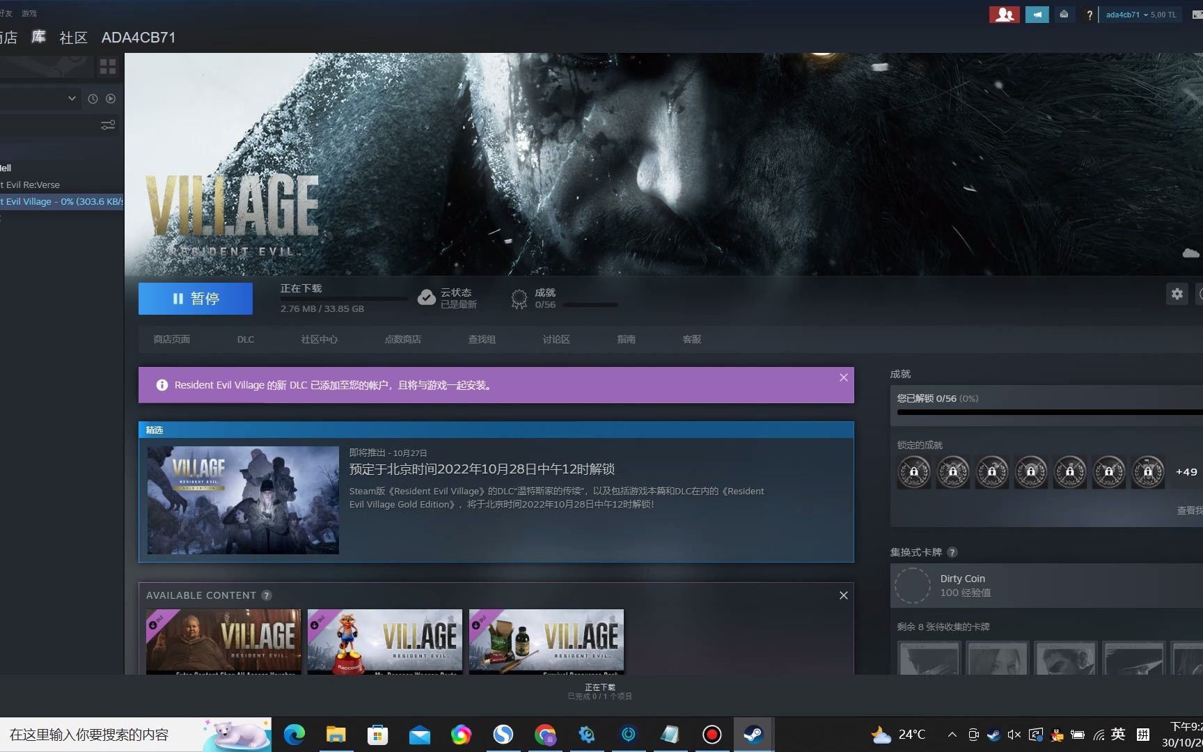Screen dimensions: 1203x752
Task: Open the game settings gear icon
Action: point(1177,294)
